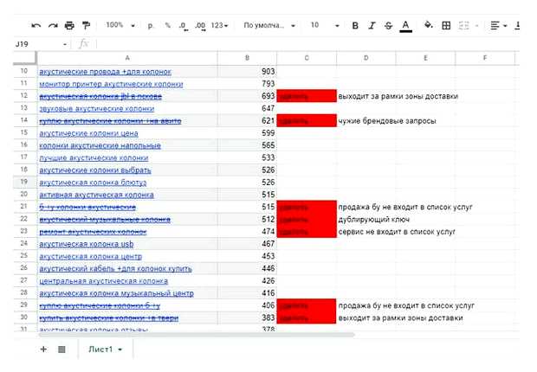Choose text color via underlined A

[405, 26]
